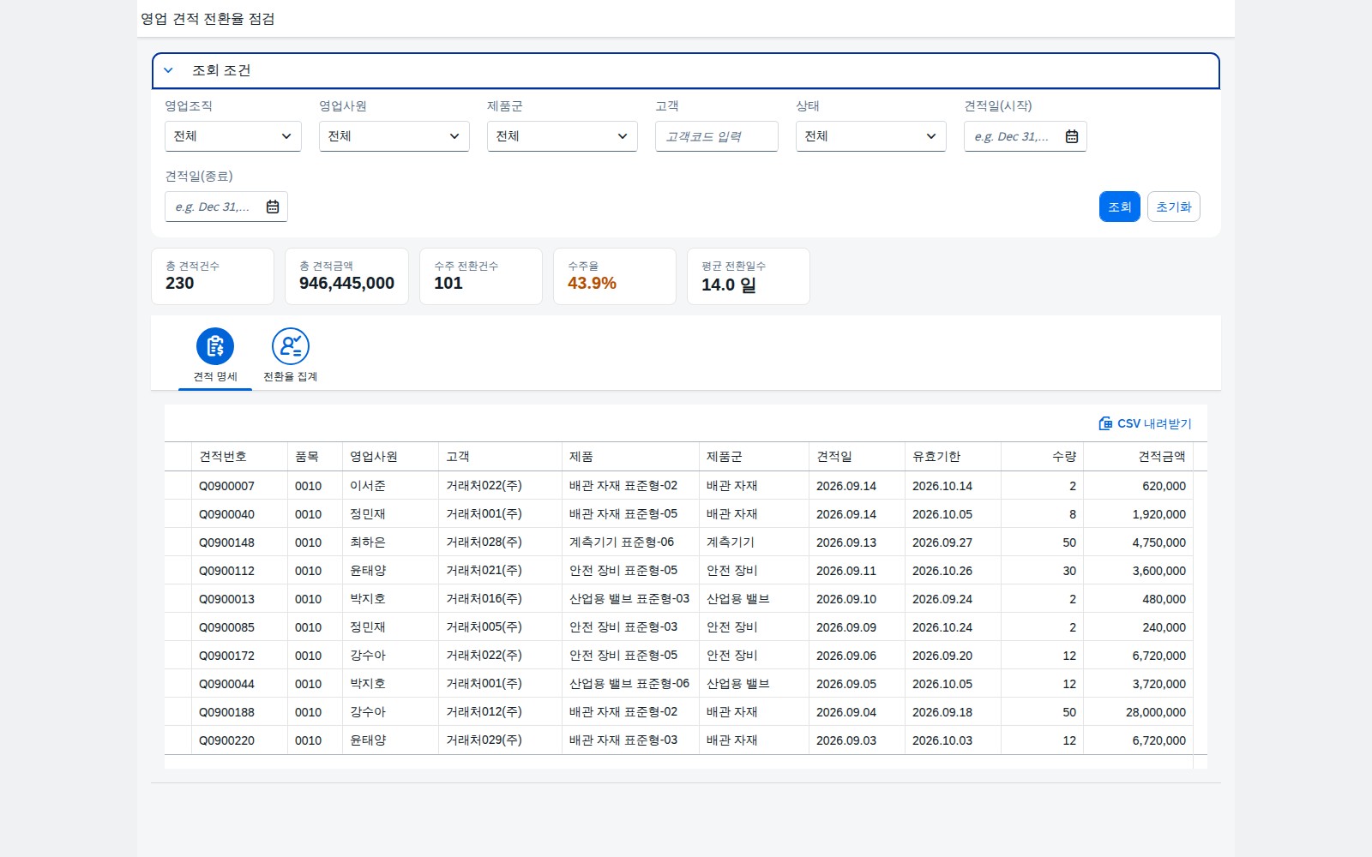Open the 상태 dropdown
This screenshot has width=1372, height=857.
[871, 136]
